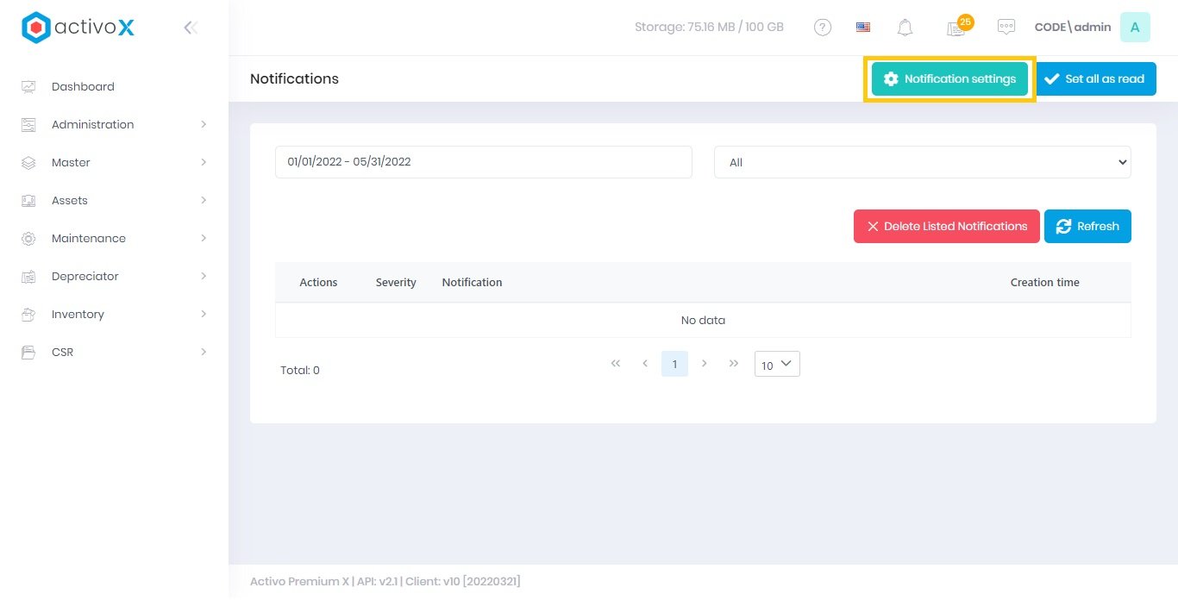The image size is (1178, 600).
Task: Collapse the sidebar with double-chevron icon
Action: [x=191, y=28]
